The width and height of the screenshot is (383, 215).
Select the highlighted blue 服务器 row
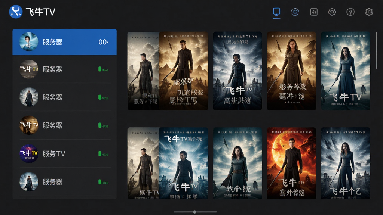coord(64,42)
